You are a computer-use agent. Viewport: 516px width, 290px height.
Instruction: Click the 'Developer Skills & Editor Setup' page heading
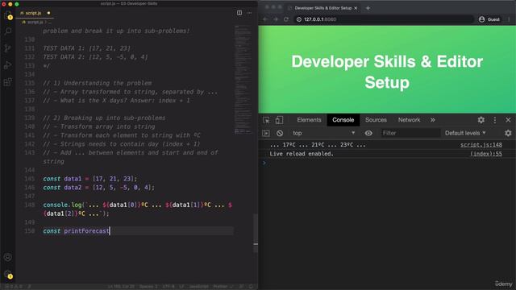click(x=387, y=72)
